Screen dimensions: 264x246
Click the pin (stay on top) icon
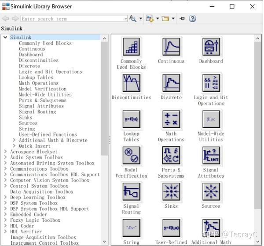182,19
